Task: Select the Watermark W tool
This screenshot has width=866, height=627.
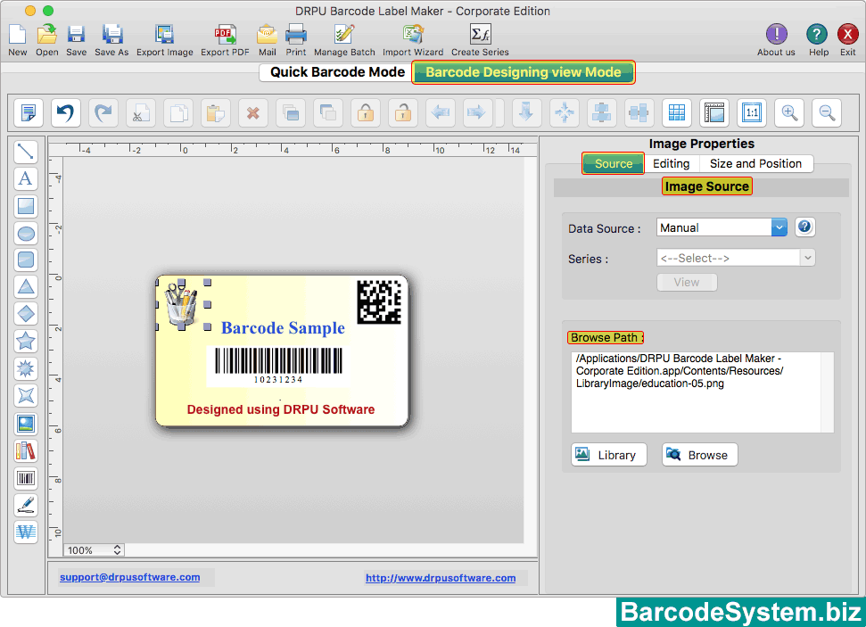Action: pos(25,532)
